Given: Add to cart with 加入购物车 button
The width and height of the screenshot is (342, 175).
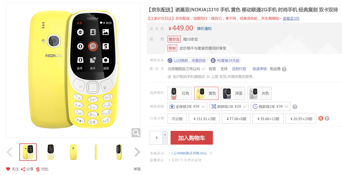Looking at the screenshot, I should point(191,138).
